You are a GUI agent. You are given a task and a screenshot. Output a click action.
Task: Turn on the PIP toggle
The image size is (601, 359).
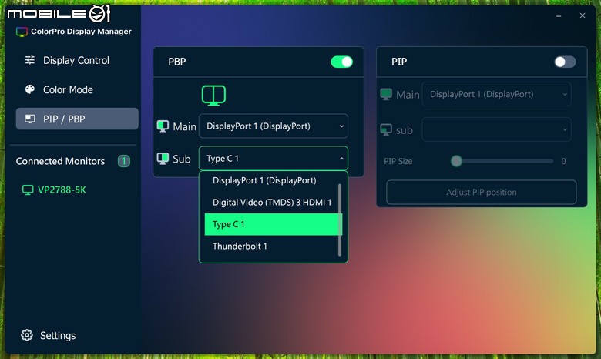click(565, 62)
